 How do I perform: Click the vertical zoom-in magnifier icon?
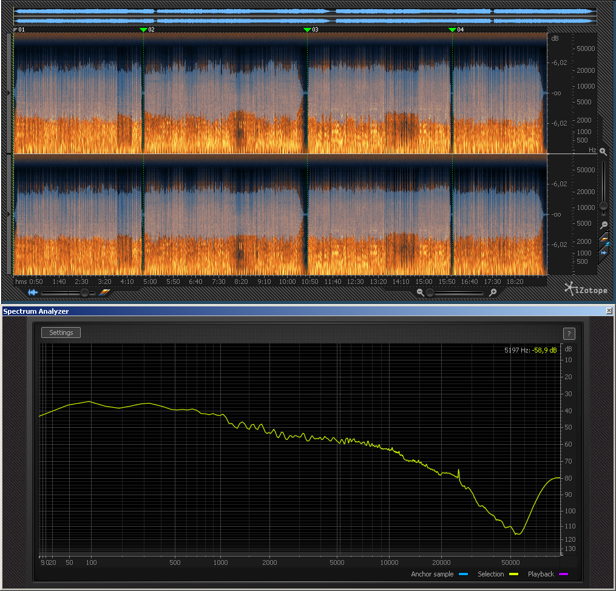pos(603,152)
